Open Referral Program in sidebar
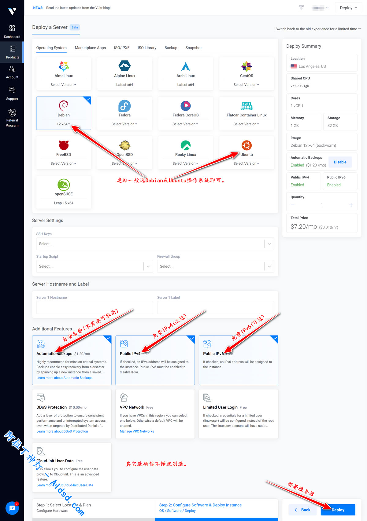 12,118
